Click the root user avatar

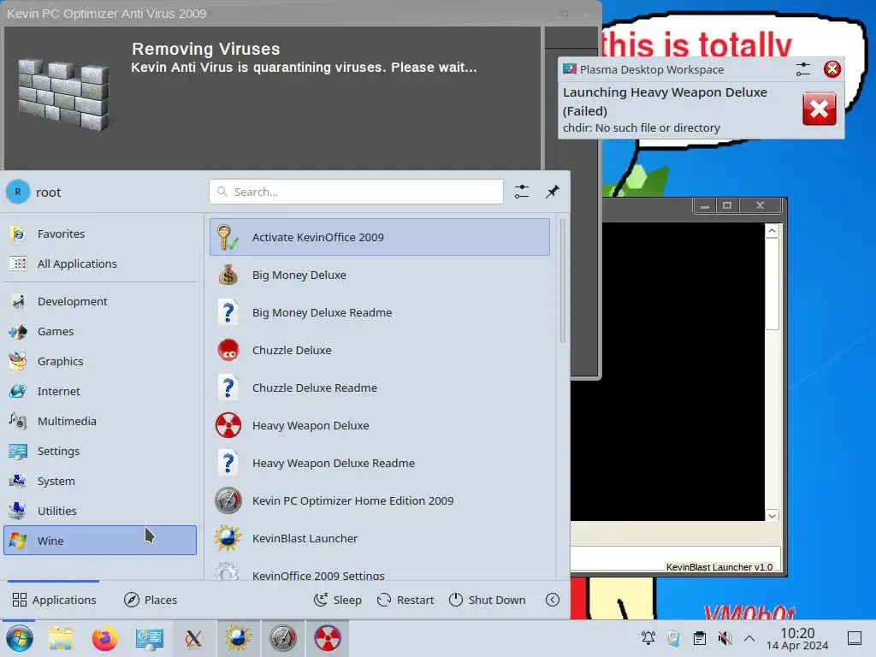click(x=18, y=192)
